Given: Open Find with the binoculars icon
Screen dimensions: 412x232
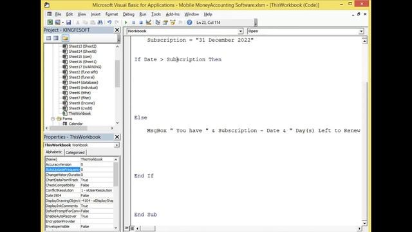Looking at the screenshot, I should 100,23.
